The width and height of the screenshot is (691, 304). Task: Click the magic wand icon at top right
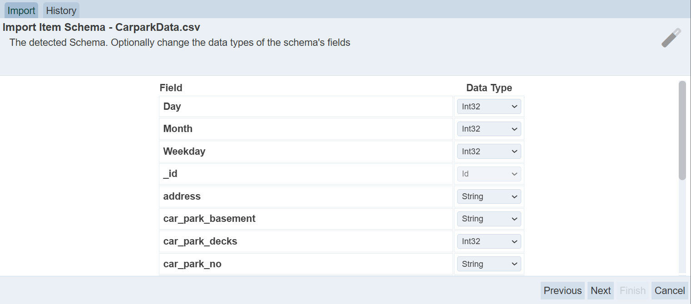click(671, 38)
